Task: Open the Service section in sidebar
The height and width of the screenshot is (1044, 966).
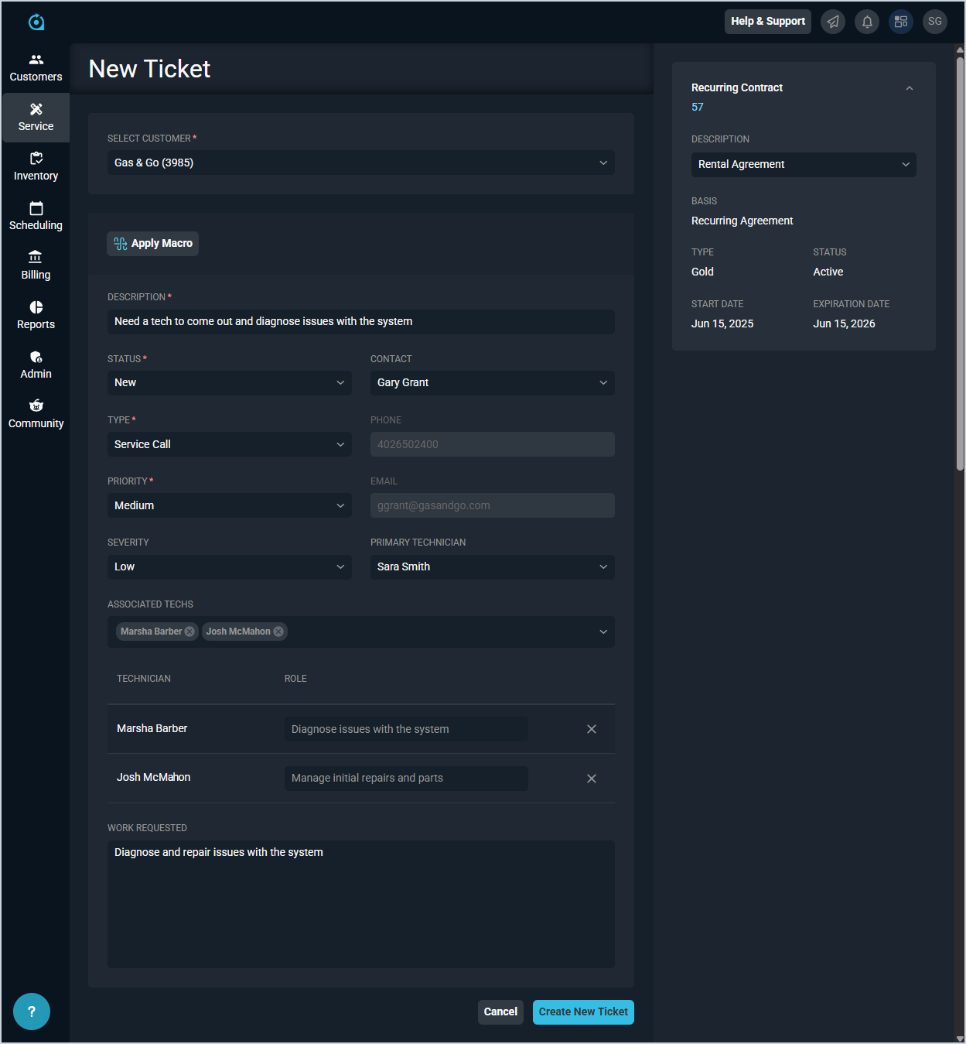Action: pos(36,118)
